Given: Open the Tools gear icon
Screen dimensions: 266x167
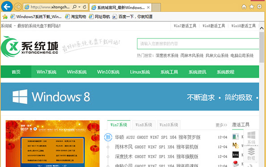Looking at the screenshot, I should pos(259,7).
